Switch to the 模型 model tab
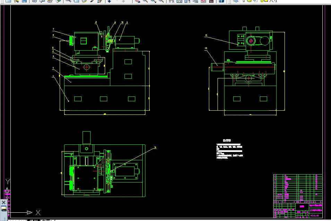The image size is (331, 221). pos(34,220)
